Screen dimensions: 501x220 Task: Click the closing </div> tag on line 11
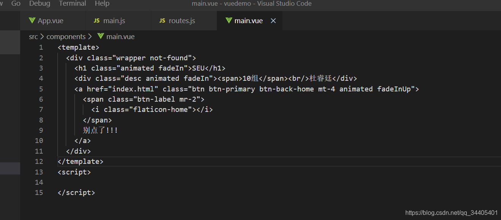(79, 151)
